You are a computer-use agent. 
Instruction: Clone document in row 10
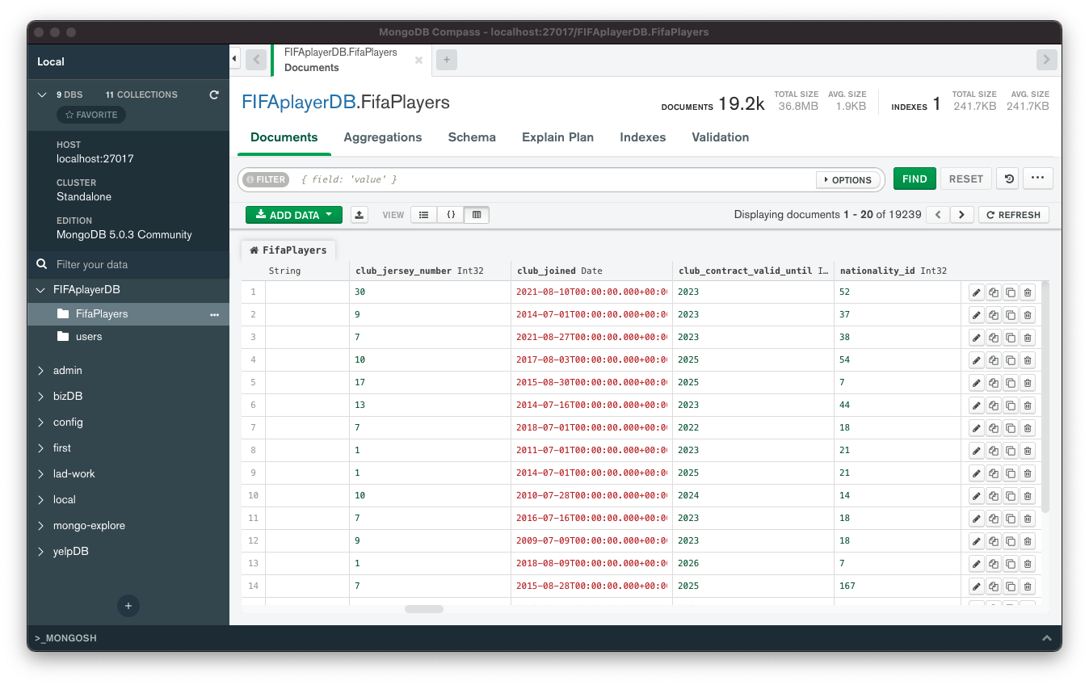(1011, 496)
